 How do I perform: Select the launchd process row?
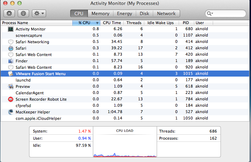(x=125, y=80)
